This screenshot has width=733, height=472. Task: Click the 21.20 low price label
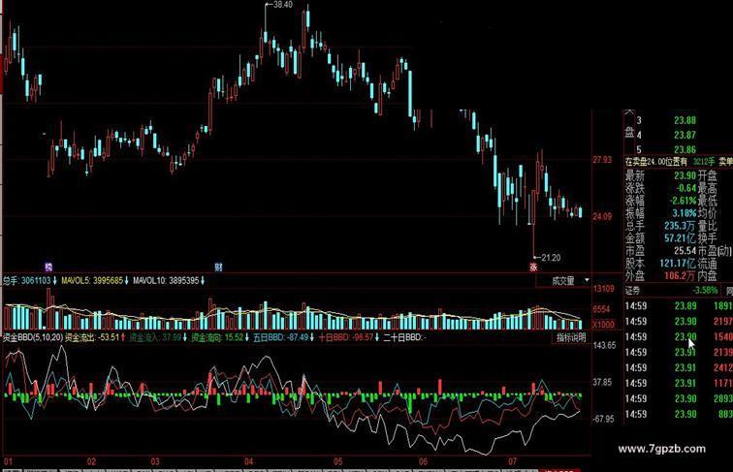point(550,258)
